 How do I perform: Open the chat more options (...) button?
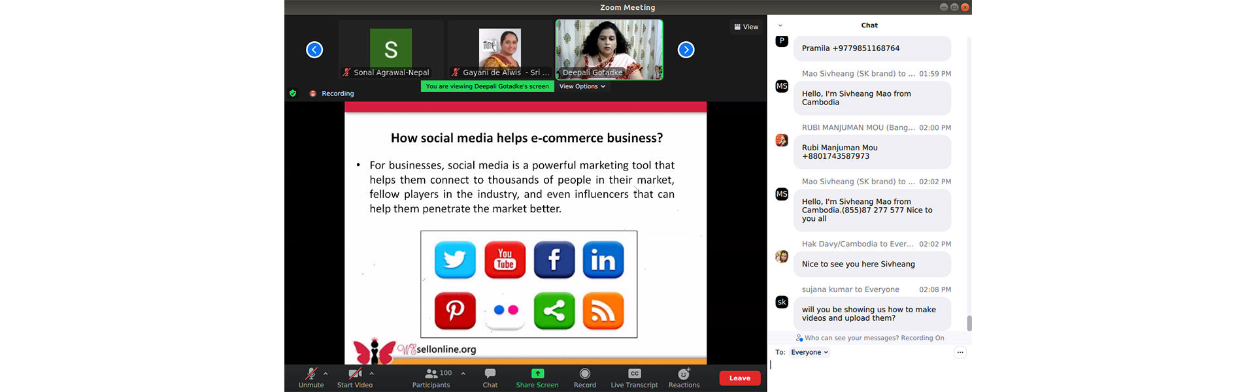pyautogui.click(x=960, y=352)
